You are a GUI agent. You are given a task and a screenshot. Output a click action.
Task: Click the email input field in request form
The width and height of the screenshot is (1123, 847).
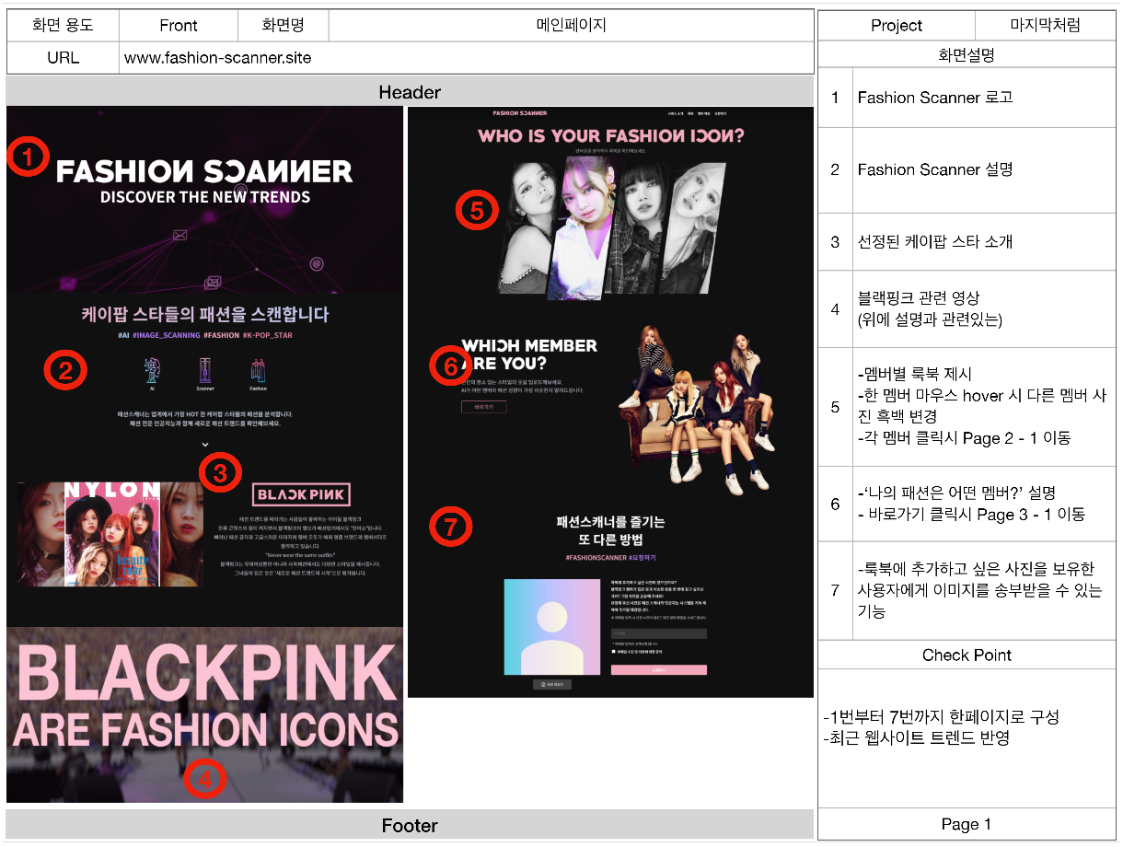click(x=659, y=633)
